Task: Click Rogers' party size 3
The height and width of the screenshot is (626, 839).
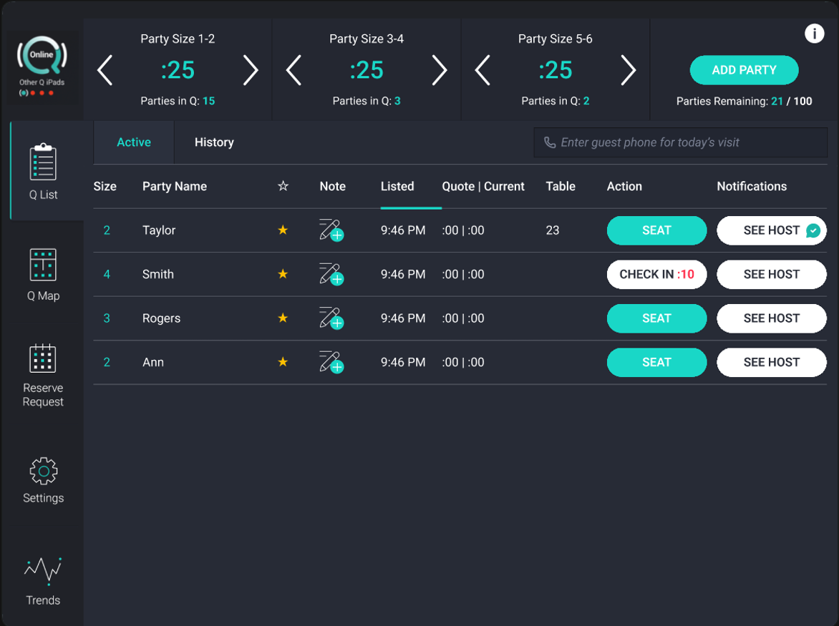Action: (x=107, y=318)
